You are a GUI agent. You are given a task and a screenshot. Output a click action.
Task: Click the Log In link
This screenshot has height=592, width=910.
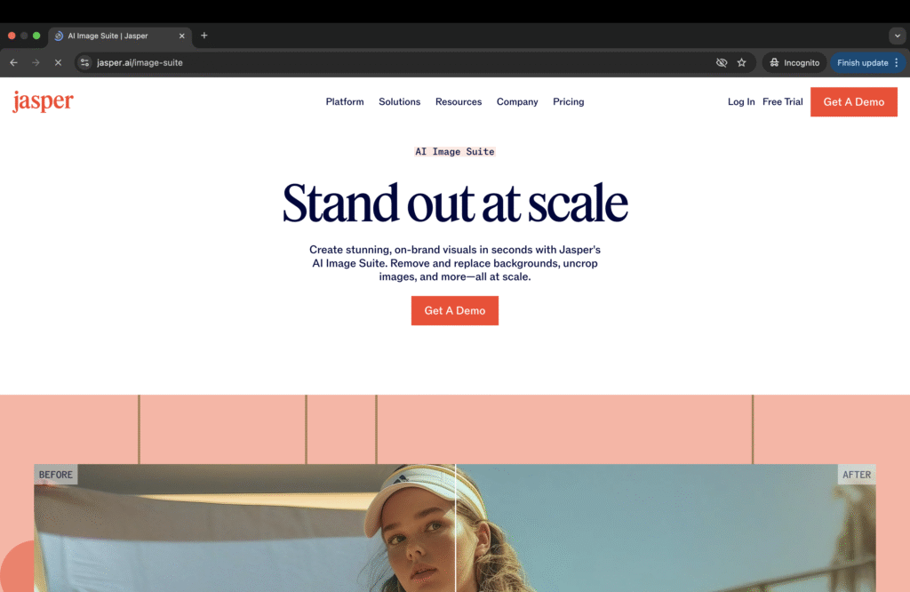[741, 102]
